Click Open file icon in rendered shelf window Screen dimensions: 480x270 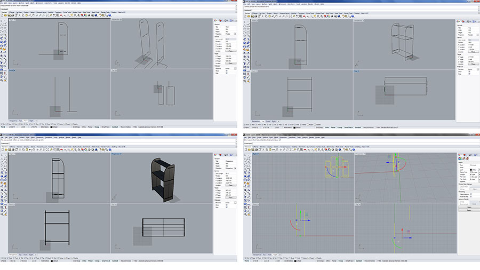(5, 150)
